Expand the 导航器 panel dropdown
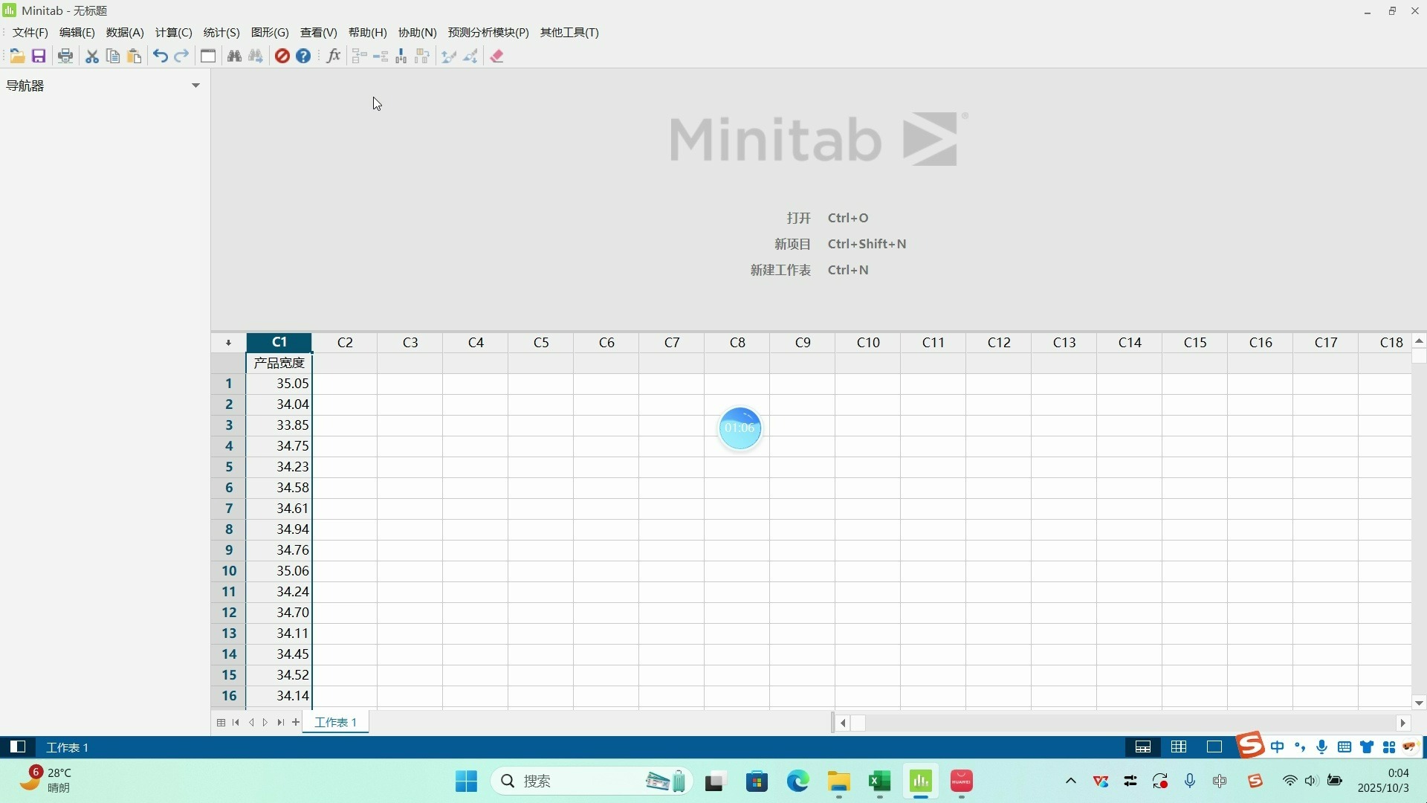1427x803 pixels. [x=195, y=86]
